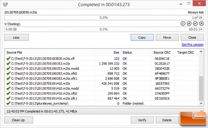Click the file list scroll up arrow
This screenshot has height=128, width=208.
click(x=201, y=52)
